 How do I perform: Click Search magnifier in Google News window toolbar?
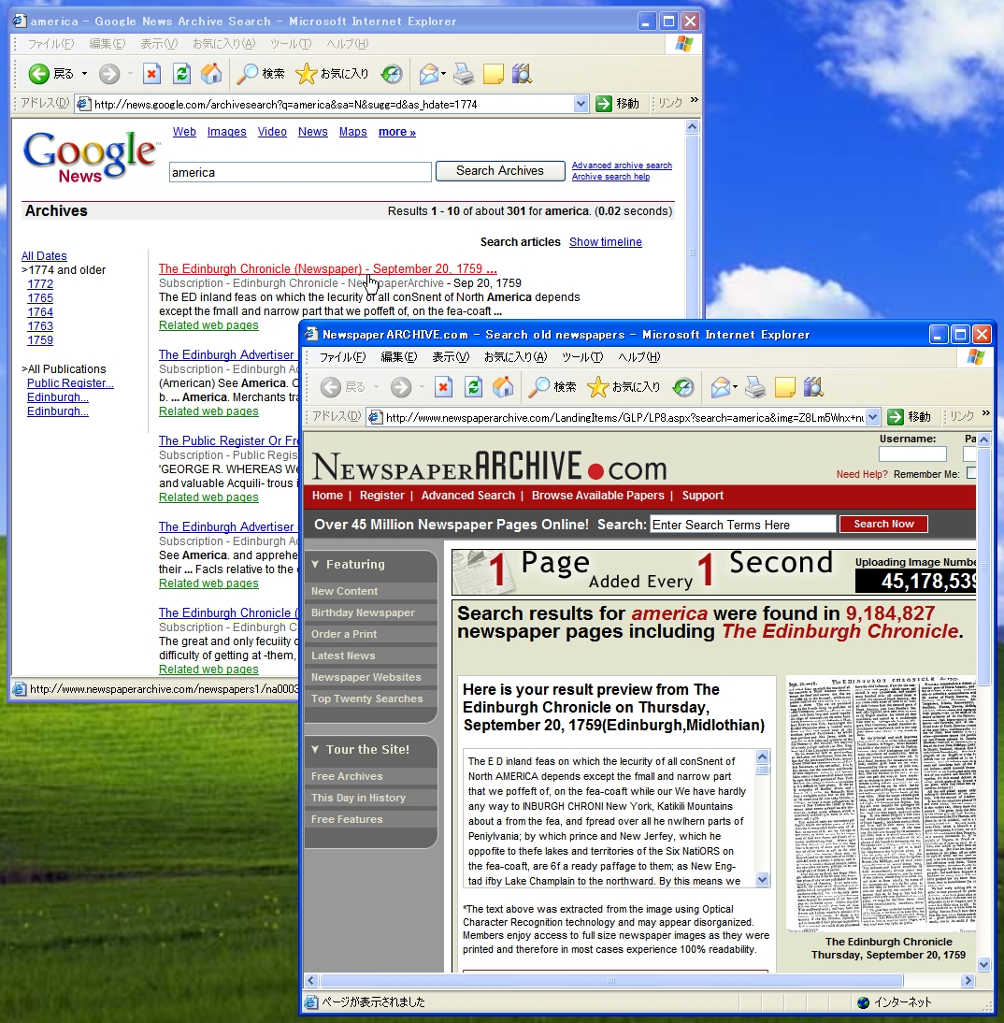point(247,74)
